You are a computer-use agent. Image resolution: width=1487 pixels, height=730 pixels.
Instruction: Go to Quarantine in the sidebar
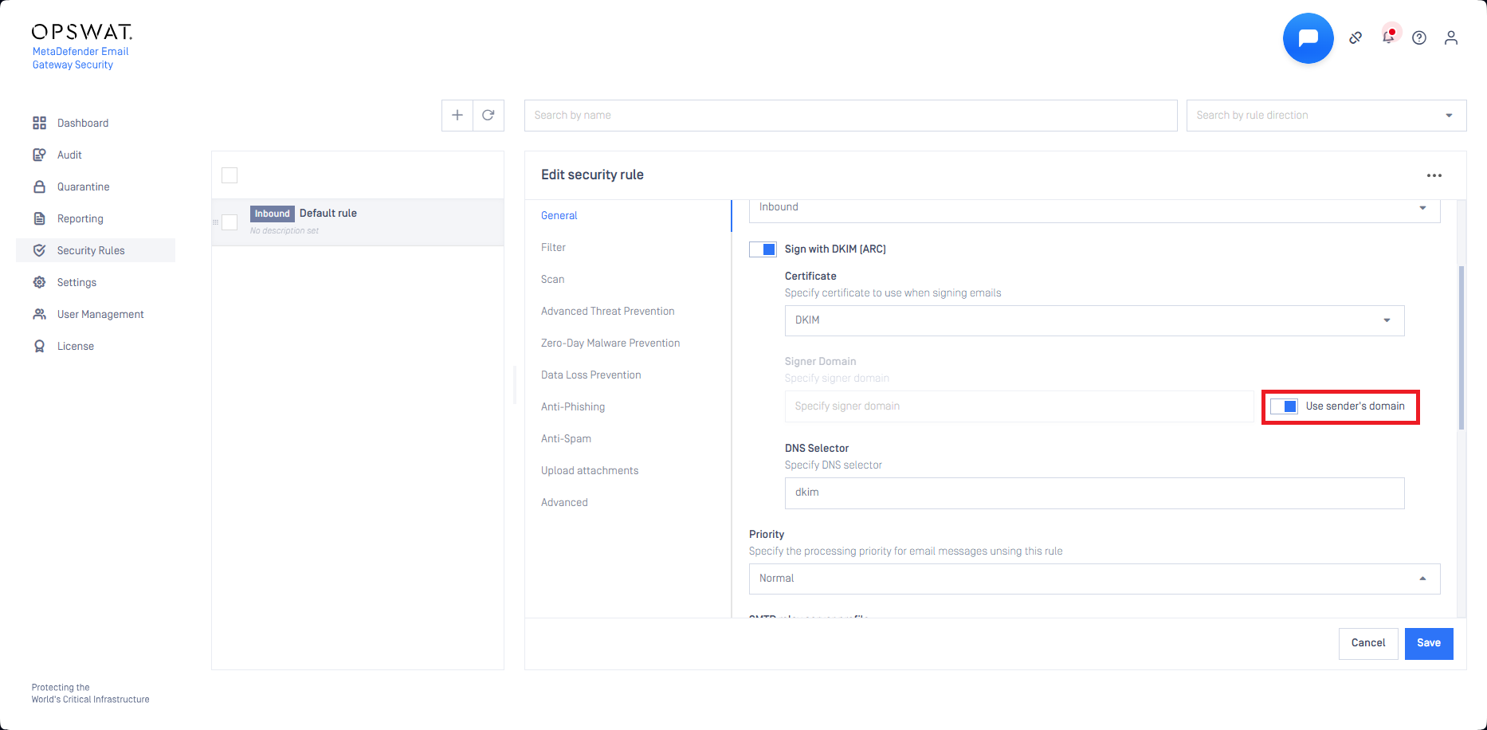83,186
